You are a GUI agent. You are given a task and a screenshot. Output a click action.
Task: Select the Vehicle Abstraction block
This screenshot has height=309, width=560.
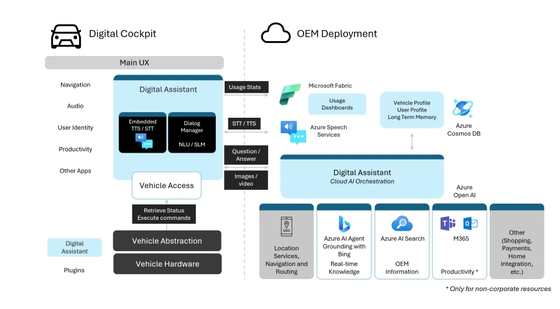pos(167,241)
